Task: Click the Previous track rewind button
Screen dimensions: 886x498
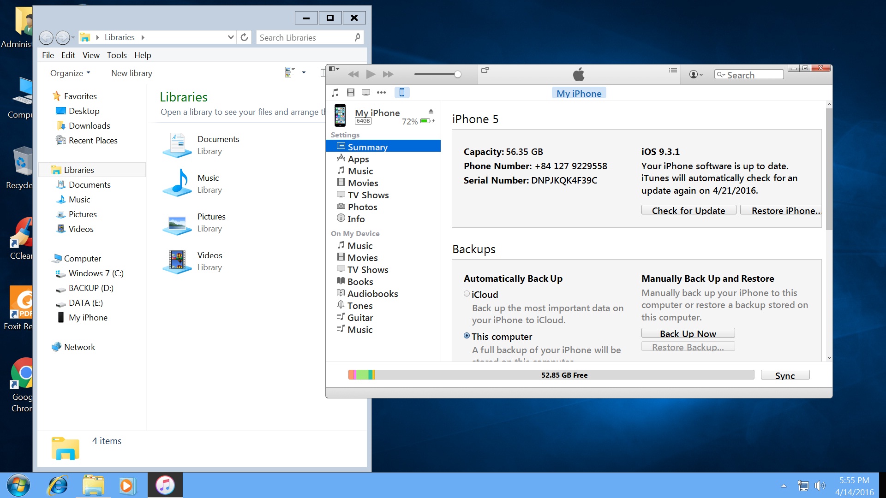Action: [353, 74]
